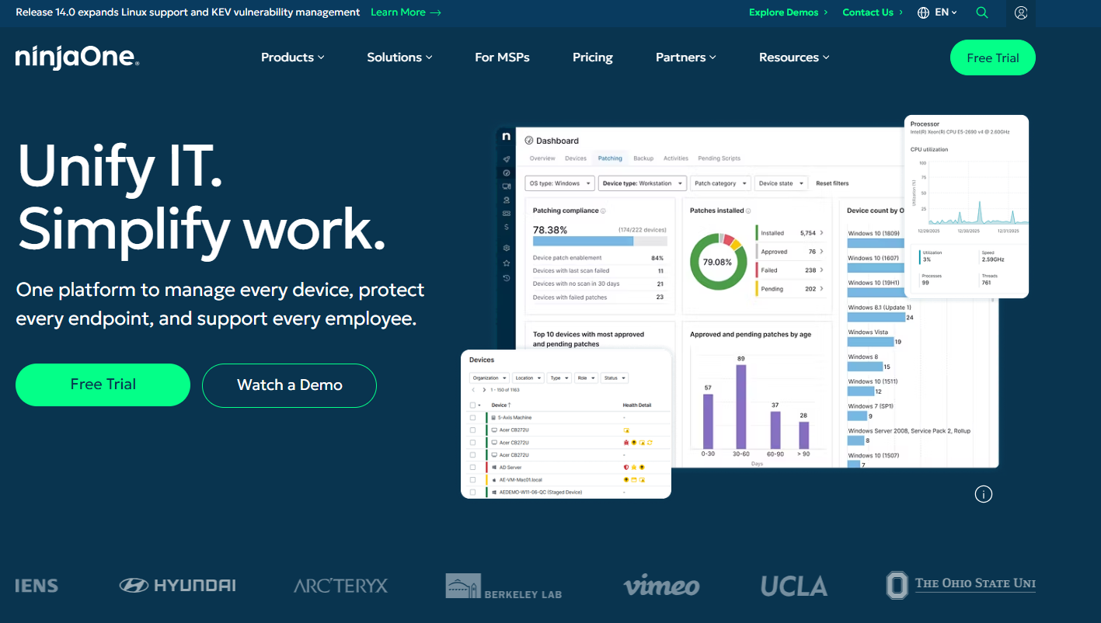
Task: Open the 'Device type: Workstation' filter dropdown
Action: 643,183
